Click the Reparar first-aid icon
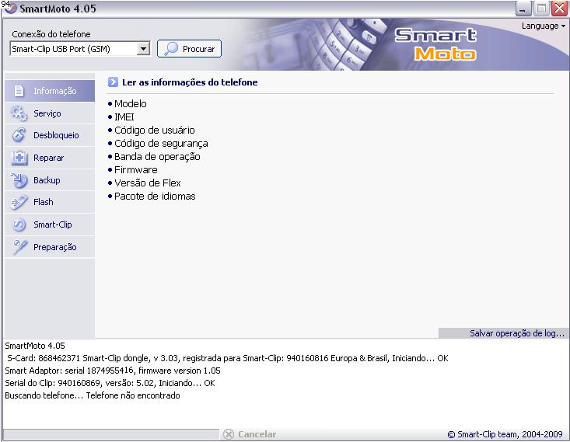Image resolution: width=570 pixels, height=442 pixels. pyautogui.click(x=19, y=158)
